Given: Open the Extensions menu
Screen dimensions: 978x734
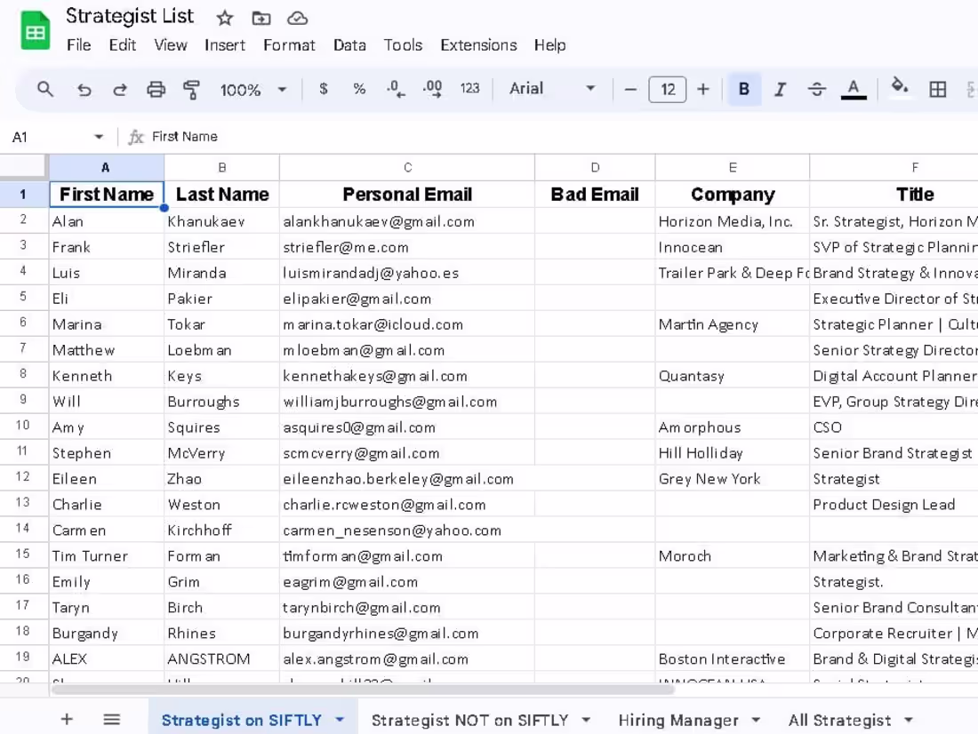Looking at the screenshot, I should (478, 45).
